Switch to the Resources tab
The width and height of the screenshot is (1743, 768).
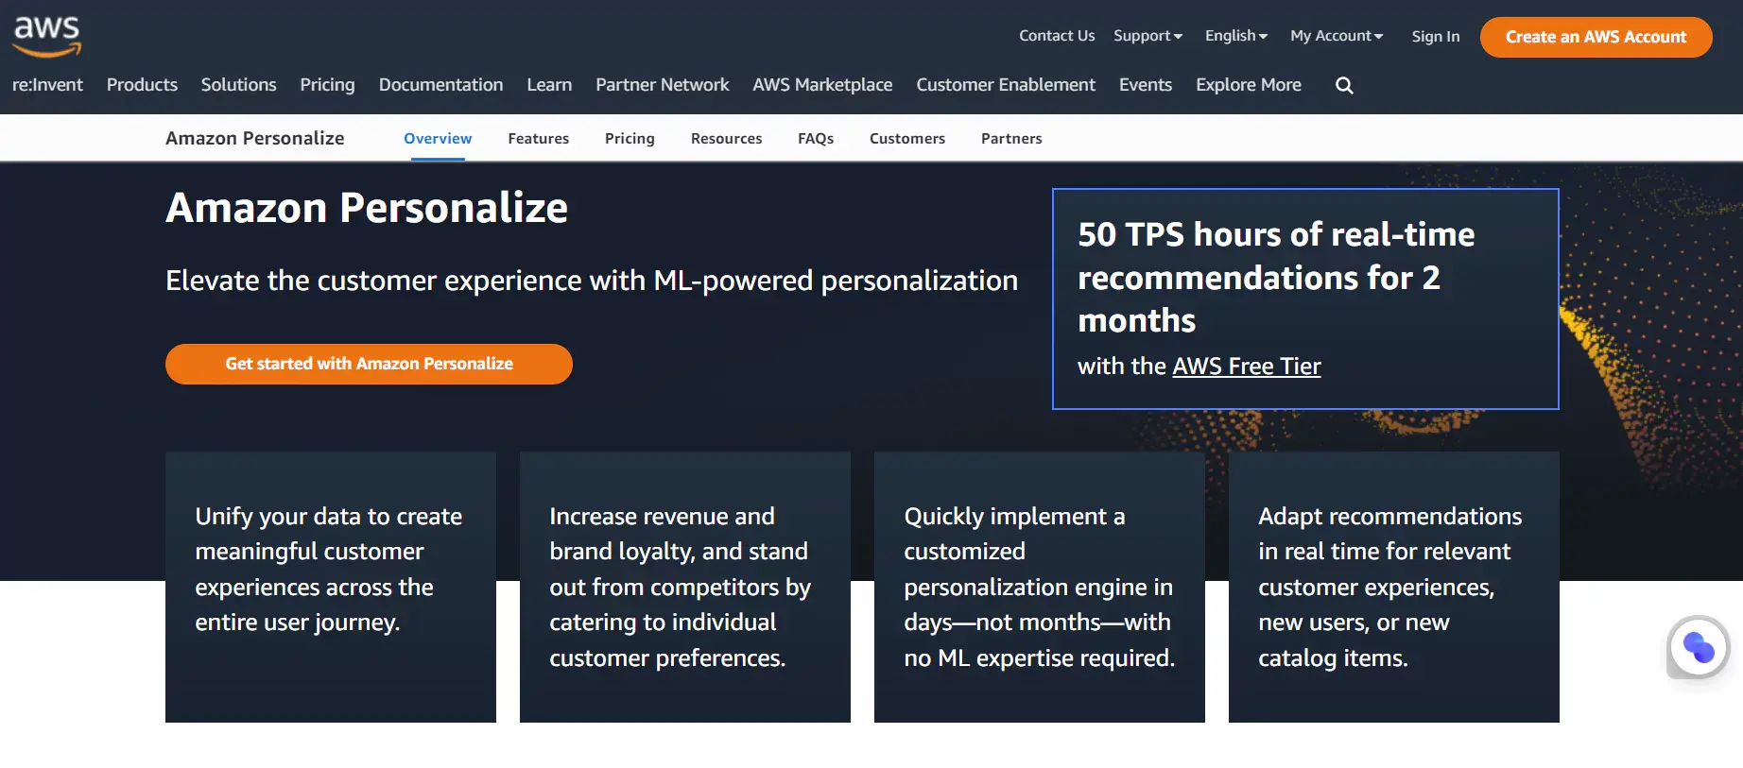726,139
